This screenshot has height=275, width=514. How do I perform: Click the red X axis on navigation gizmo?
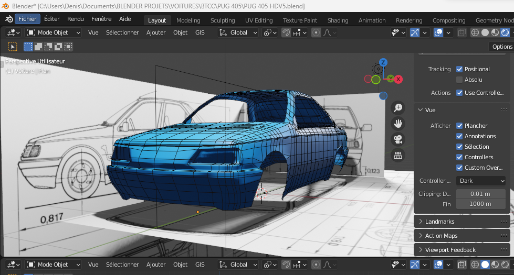398,79
